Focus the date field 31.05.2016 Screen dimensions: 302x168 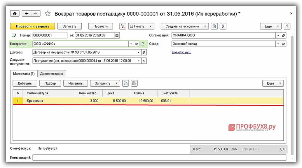click(x=95, y=35)
